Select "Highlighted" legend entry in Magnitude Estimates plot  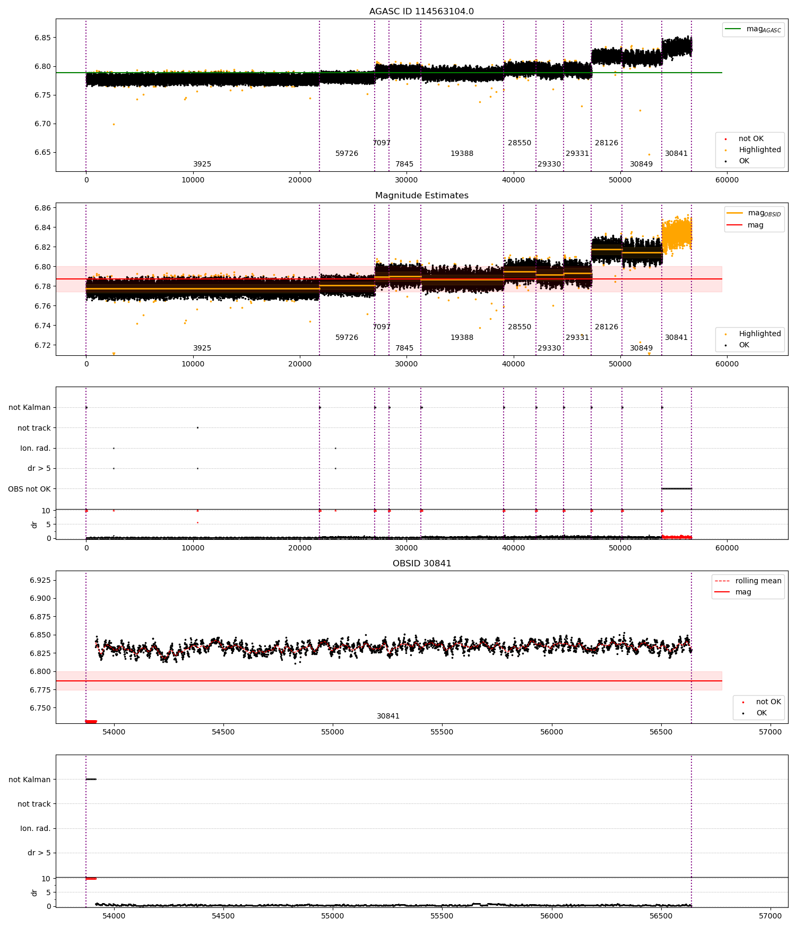(754, 334)
